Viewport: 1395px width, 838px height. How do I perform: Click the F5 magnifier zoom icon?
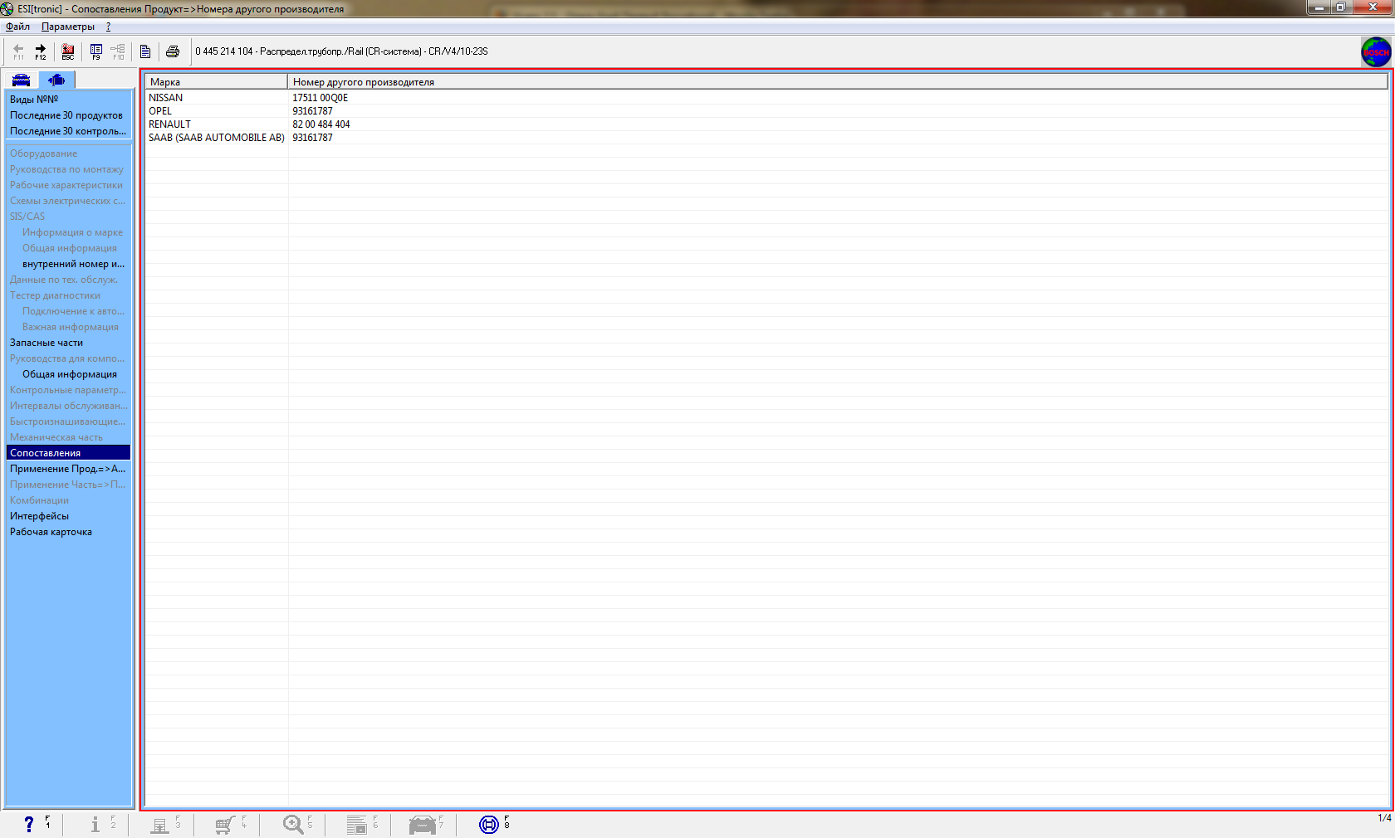point(292,824)
